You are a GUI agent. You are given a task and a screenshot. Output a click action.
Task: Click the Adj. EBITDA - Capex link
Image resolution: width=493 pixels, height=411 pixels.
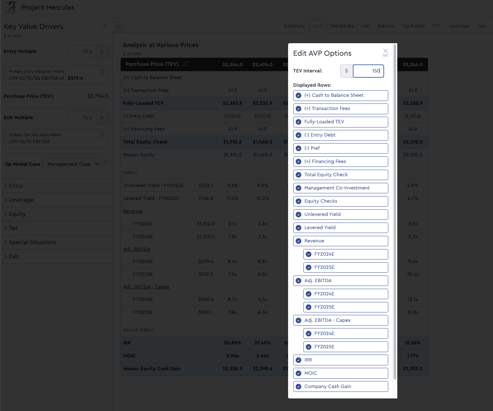(x=146, y=287)
